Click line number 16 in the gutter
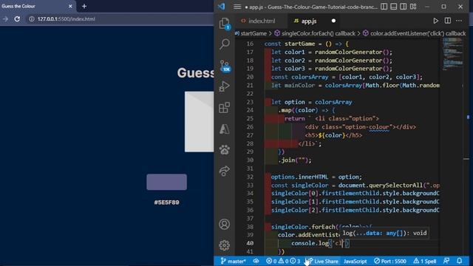 pos(250,44)
